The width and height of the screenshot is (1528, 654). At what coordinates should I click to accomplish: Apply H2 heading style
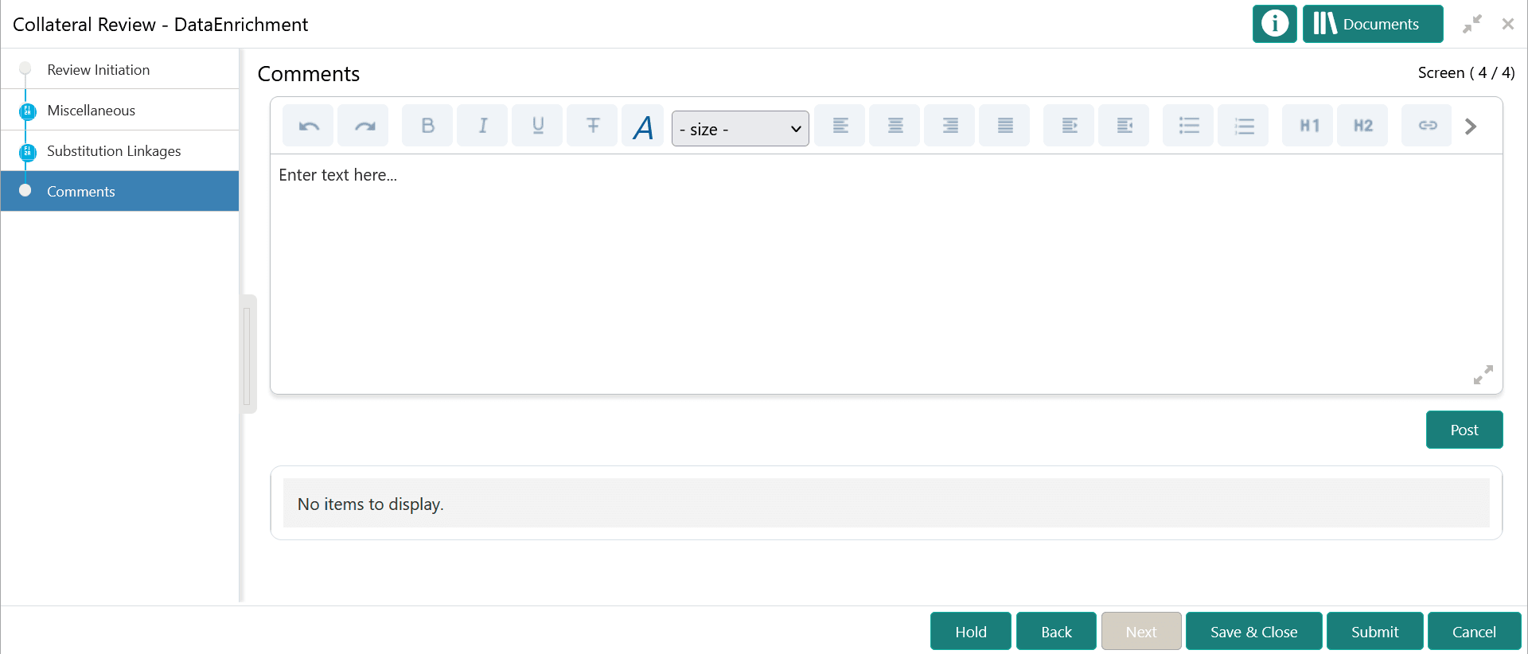click(x=1362, y=126)
